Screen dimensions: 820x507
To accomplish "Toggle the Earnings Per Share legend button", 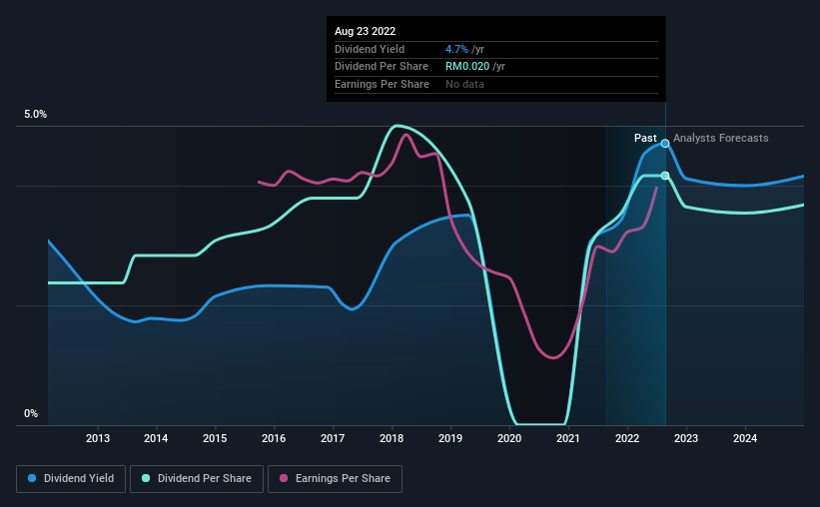I will click(x=335, y=479).
